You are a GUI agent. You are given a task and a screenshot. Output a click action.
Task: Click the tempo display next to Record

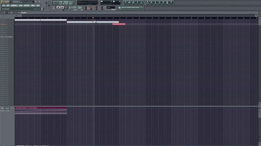(73, 8)
